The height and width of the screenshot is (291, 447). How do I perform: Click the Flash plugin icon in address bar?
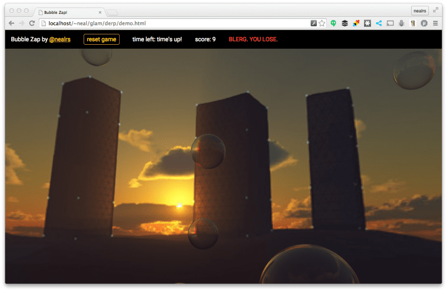point(313,23)
